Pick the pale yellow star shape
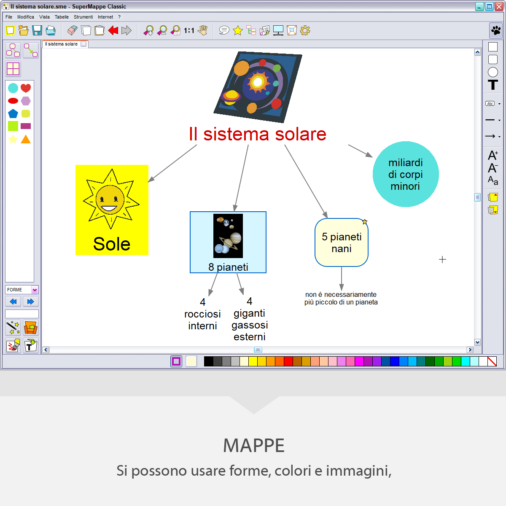506x506 pixels. 13,139
